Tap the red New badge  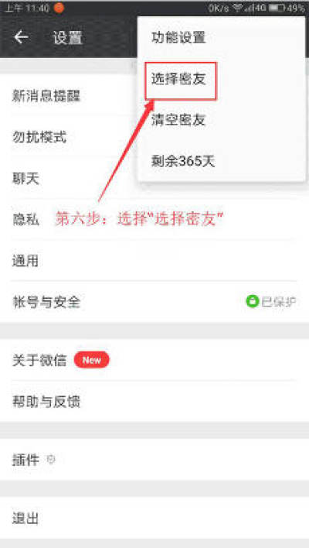pos(92,361)
